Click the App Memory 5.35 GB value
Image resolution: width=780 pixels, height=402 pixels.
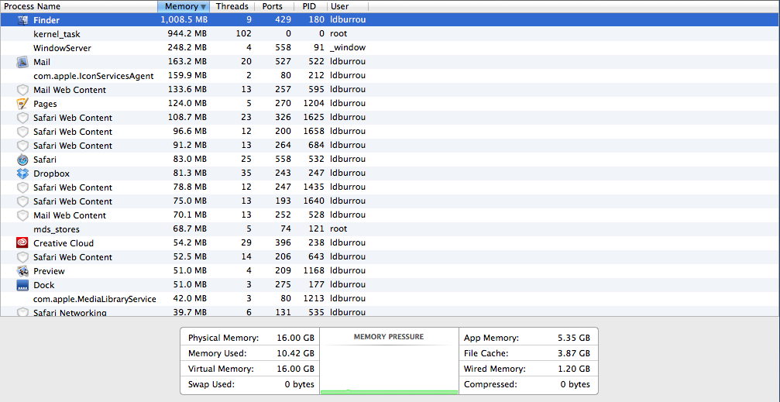pos(574,338)
